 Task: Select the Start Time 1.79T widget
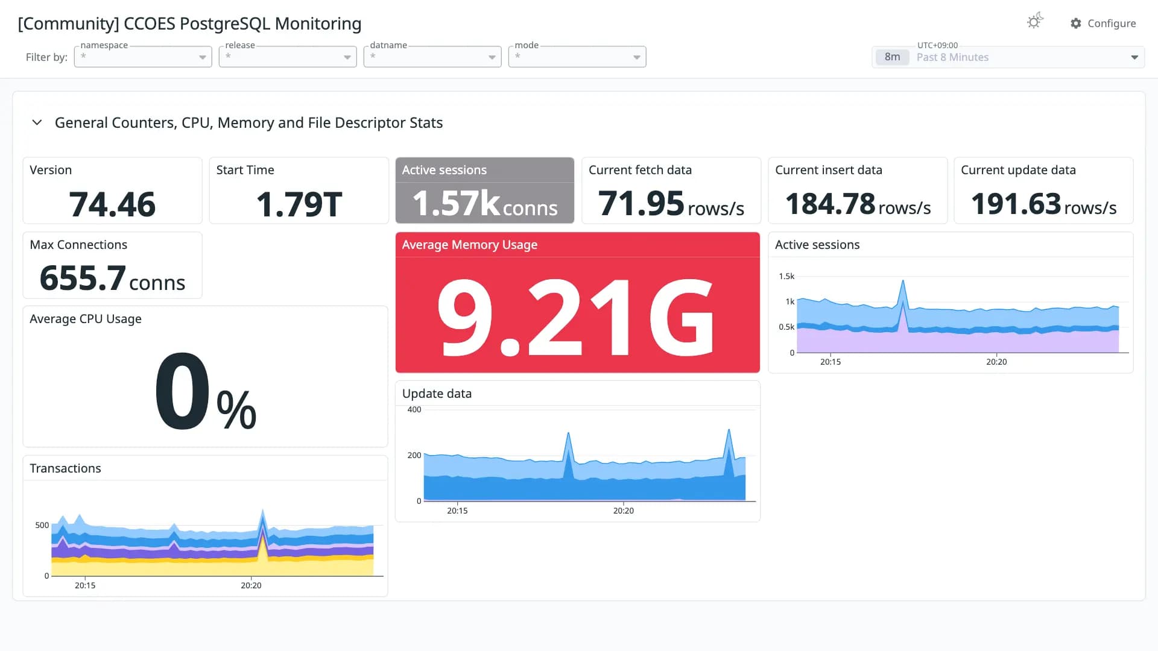click(x=299, y=190)
